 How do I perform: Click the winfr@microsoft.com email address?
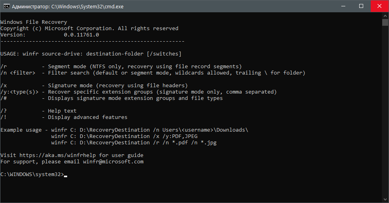pyautogui.click(x=113, y=162)
